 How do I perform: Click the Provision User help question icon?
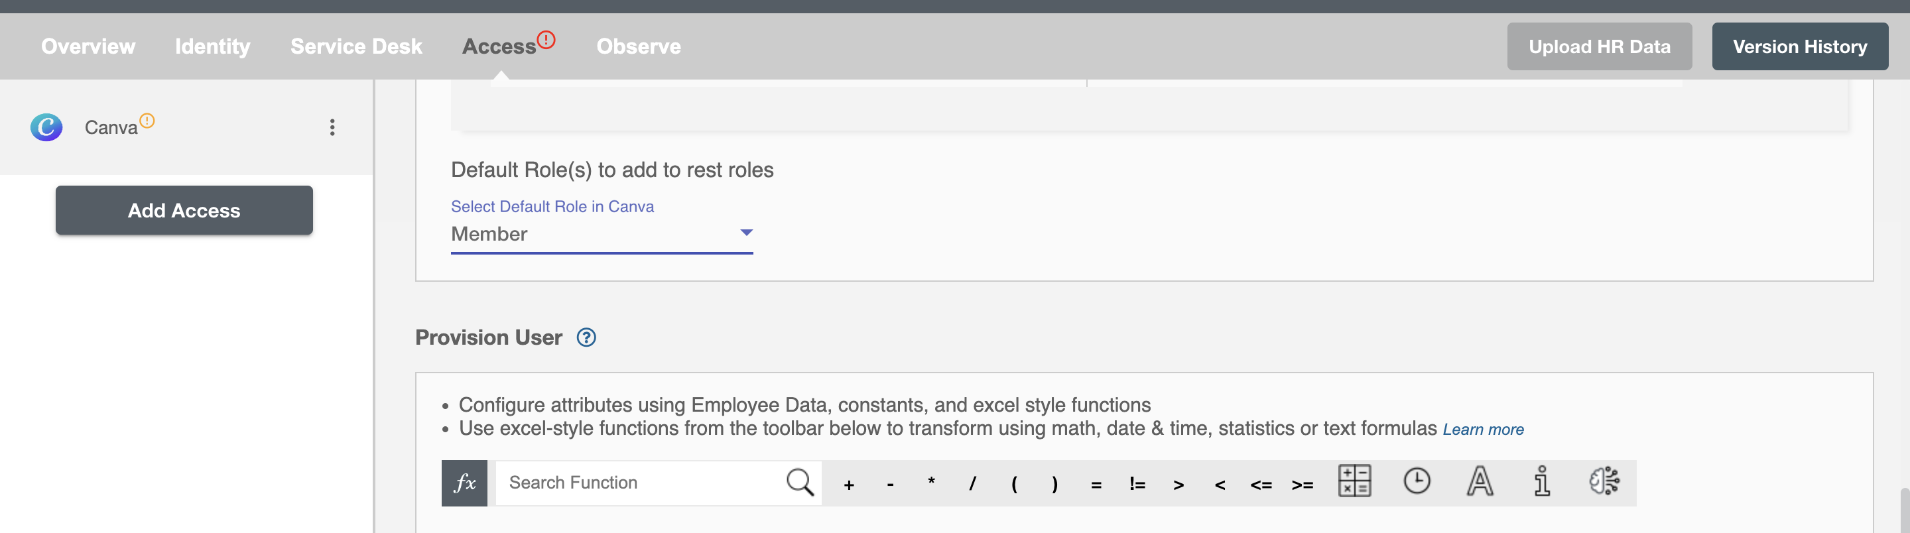point(586,338)
